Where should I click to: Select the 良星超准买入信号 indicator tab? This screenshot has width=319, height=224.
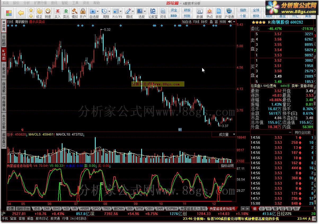194,209
